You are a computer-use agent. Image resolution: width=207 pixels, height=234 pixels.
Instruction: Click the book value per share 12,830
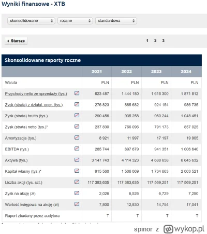(x=133, y=204)
